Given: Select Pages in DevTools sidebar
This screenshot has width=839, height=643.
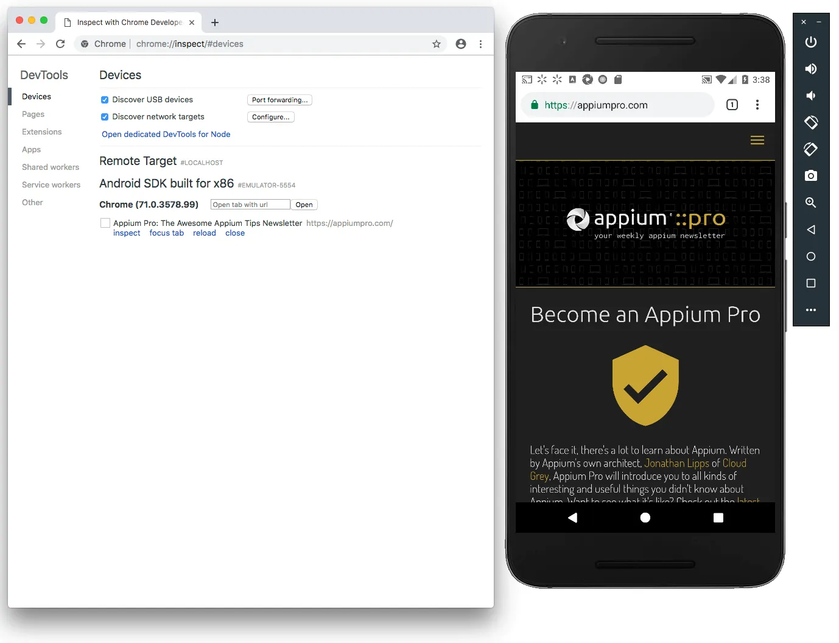Looking at the screenshot, I should coord(33,114).
